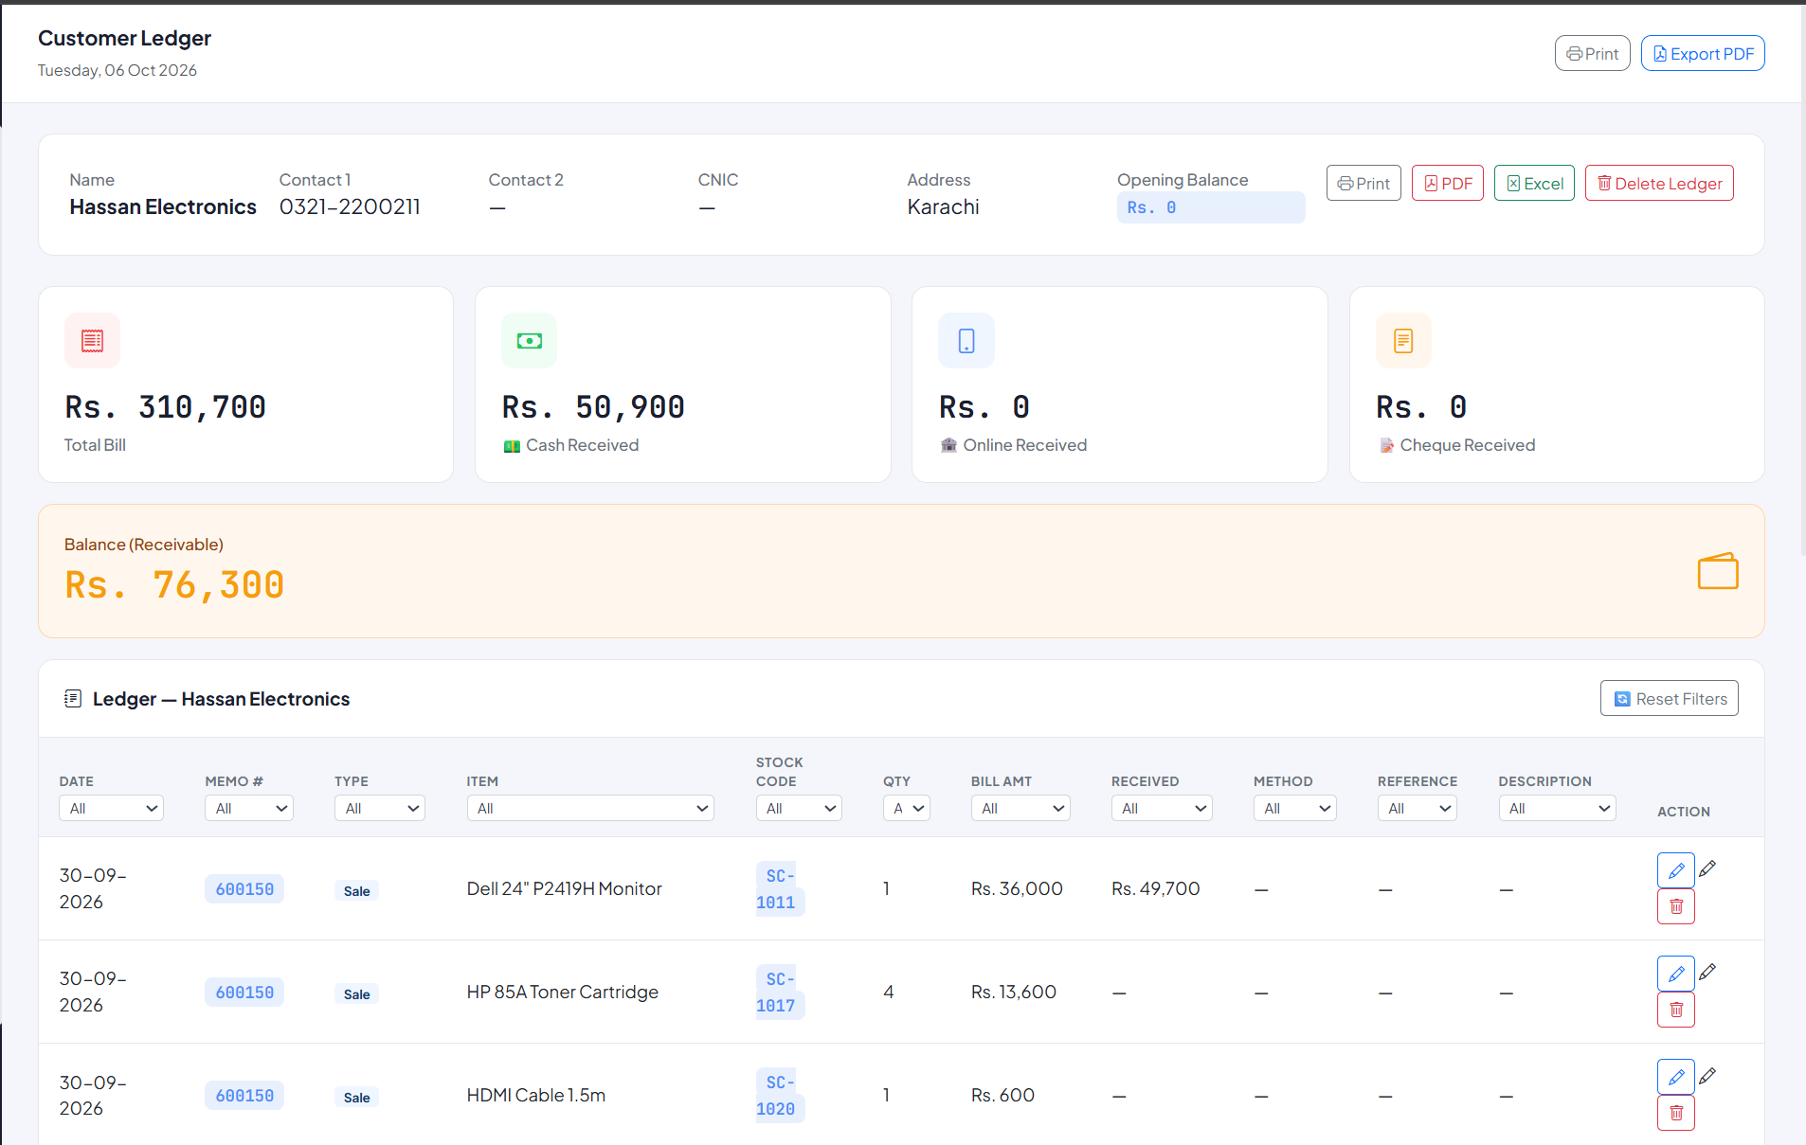Click the top header Print button
The image size is (1806, 1145).
tap(1592, 53)
